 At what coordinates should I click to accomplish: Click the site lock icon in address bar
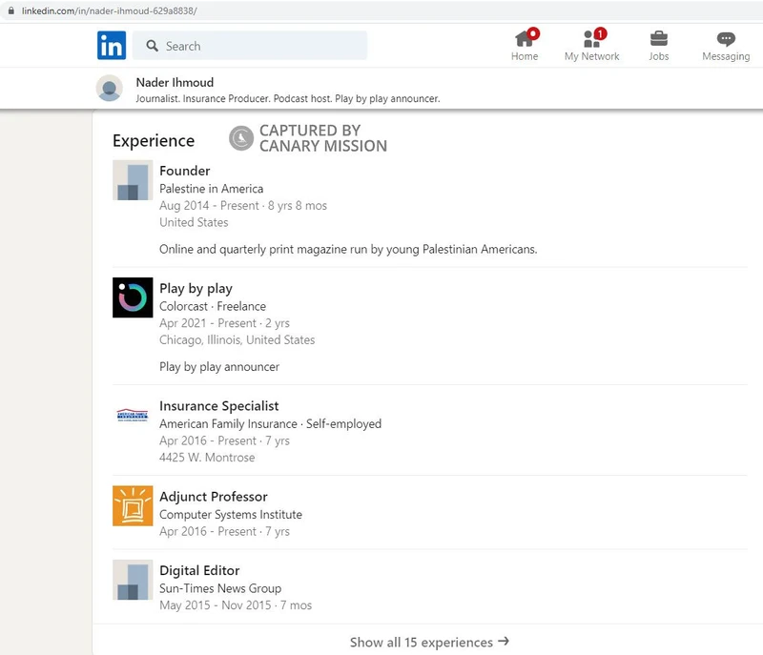pos(11,10)
